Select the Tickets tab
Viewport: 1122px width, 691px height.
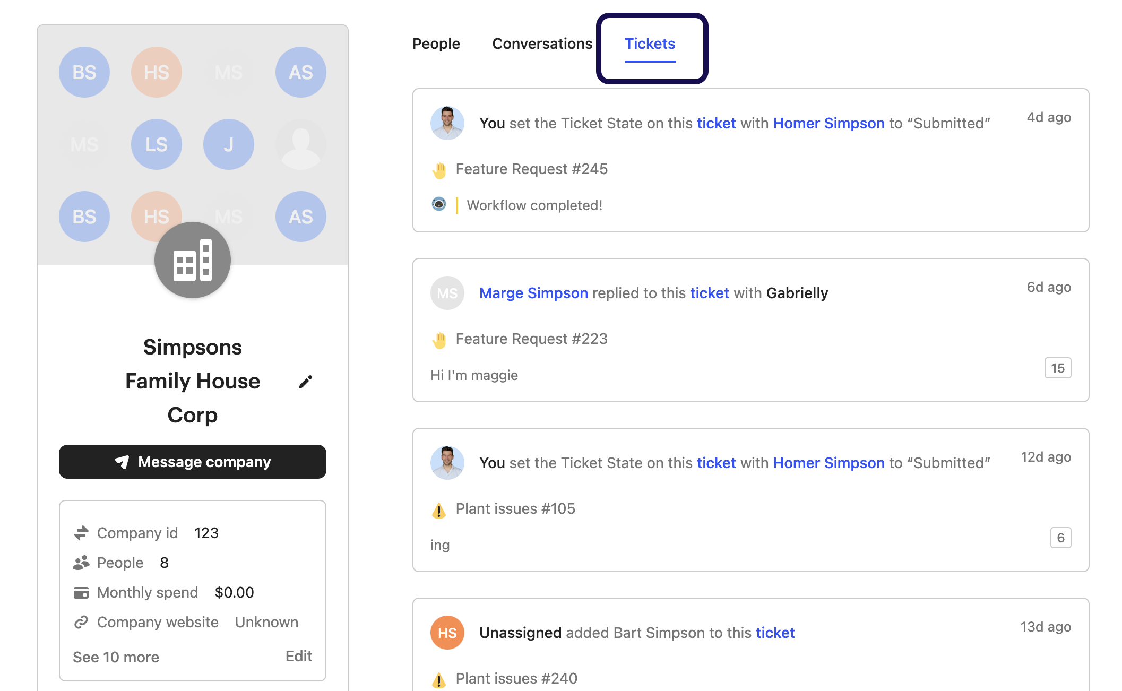coord(650,44)
